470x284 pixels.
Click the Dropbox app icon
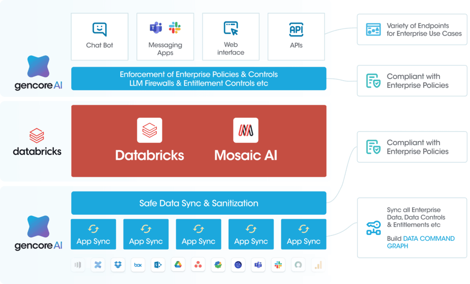point(117,265)
